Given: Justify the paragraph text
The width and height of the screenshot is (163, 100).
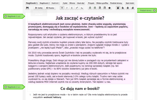Looking at the screenshot, I should point(118,8).
